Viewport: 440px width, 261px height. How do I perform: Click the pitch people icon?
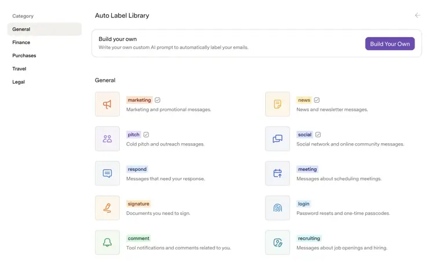coord(107,139)
